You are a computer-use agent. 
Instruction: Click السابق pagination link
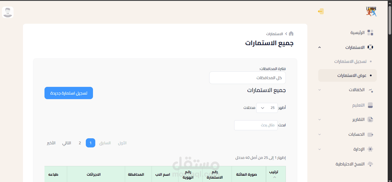[x=105, y=143]
